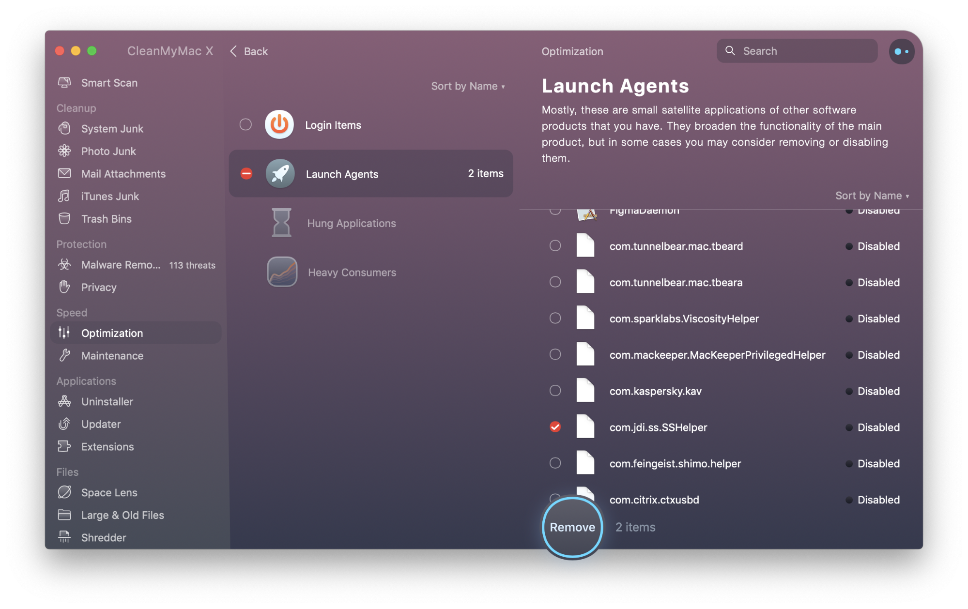Open the Extensions module
The height and width of the screenshot is (609, 968).
136,446
